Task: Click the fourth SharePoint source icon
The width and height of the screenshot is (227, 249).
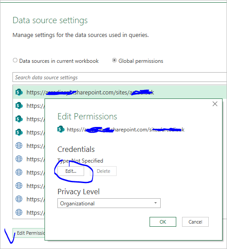Action: tap(19, 132)
